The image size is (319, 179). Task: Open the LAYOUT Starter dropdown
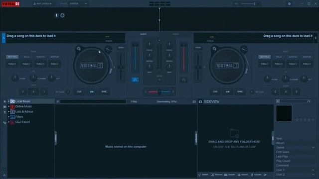pos(78,3)
